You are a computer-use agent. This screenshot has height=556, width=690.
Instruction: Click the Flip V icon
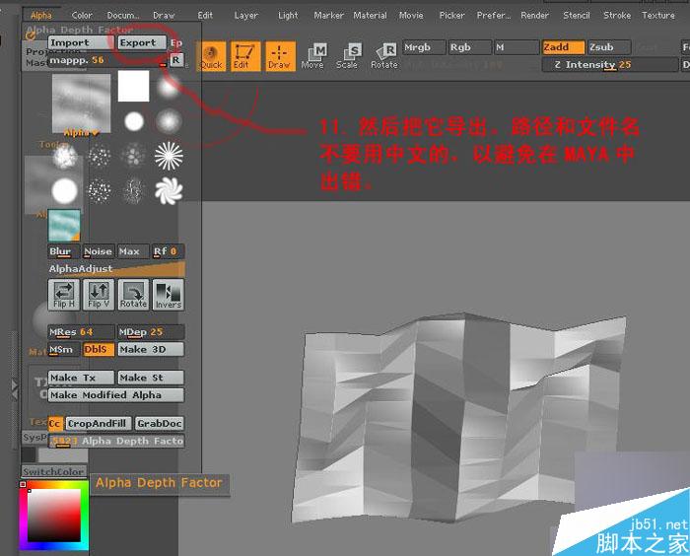(99, 295)
